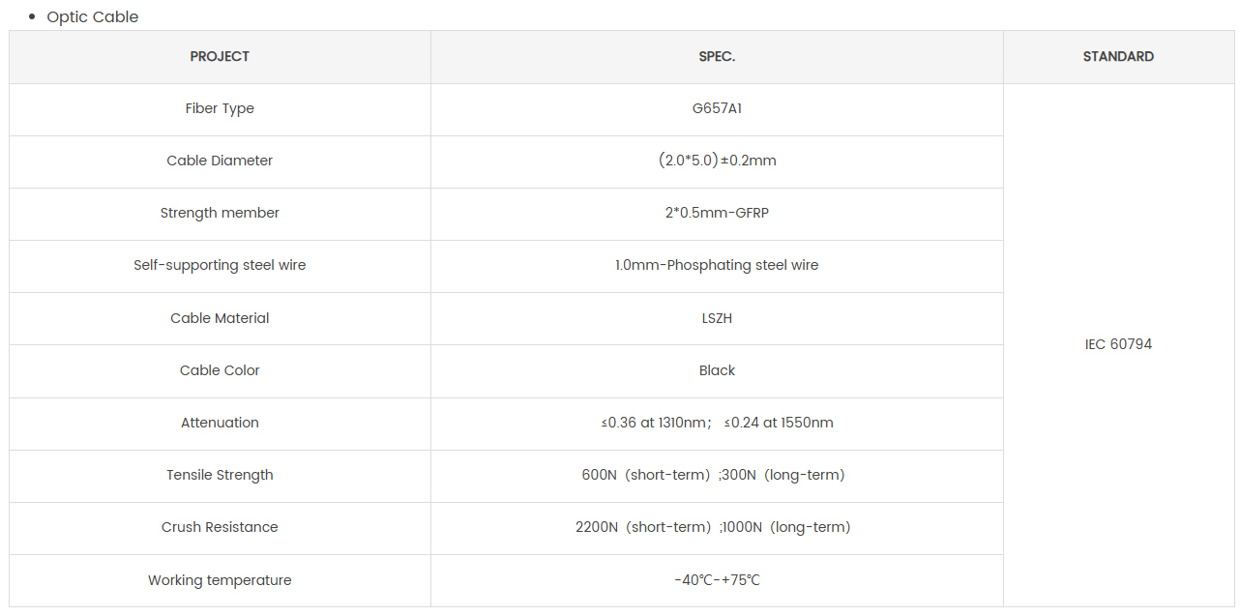Click the attenuation spec value
The width and height of the screenshot is (1240, 616).
[717, 423]
